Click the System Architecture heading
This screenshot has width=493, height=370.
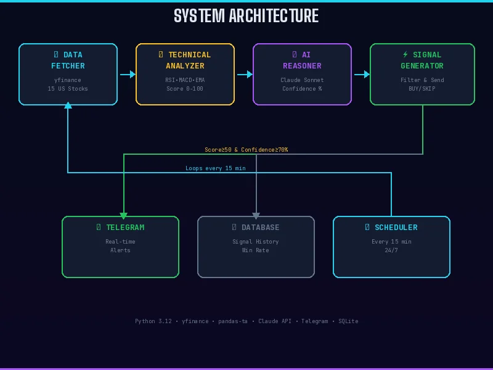246,16
